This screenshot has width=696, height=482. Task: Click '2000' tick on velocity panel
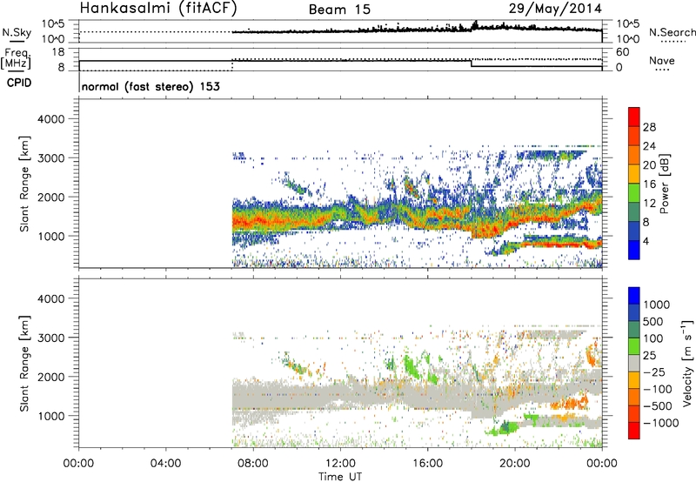[50, 377]
